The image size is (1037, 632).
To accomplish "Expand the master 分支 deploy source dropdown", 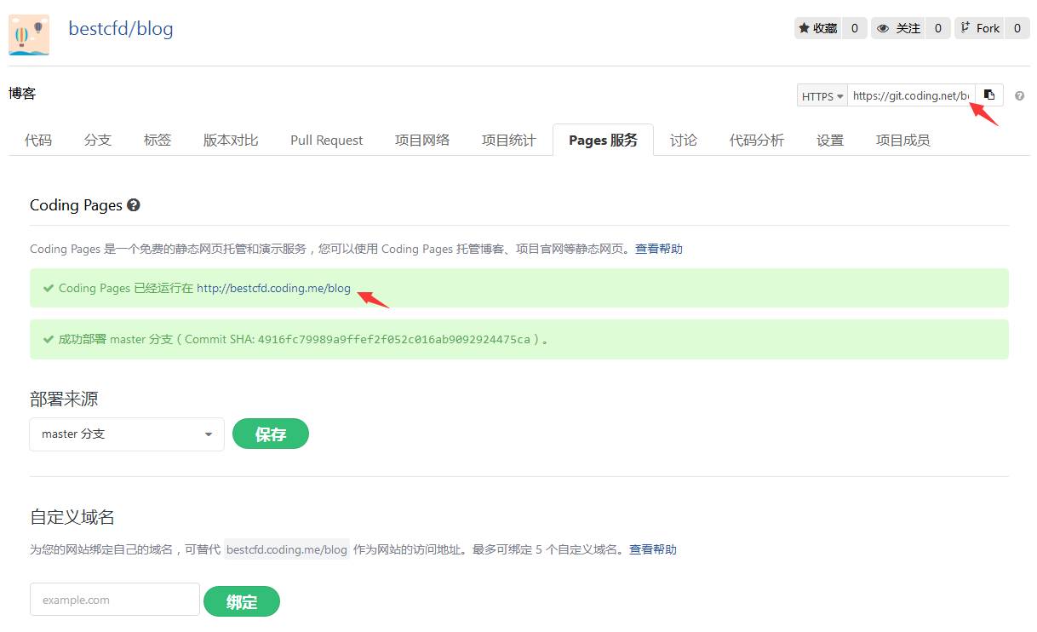I will pos(127,434).
